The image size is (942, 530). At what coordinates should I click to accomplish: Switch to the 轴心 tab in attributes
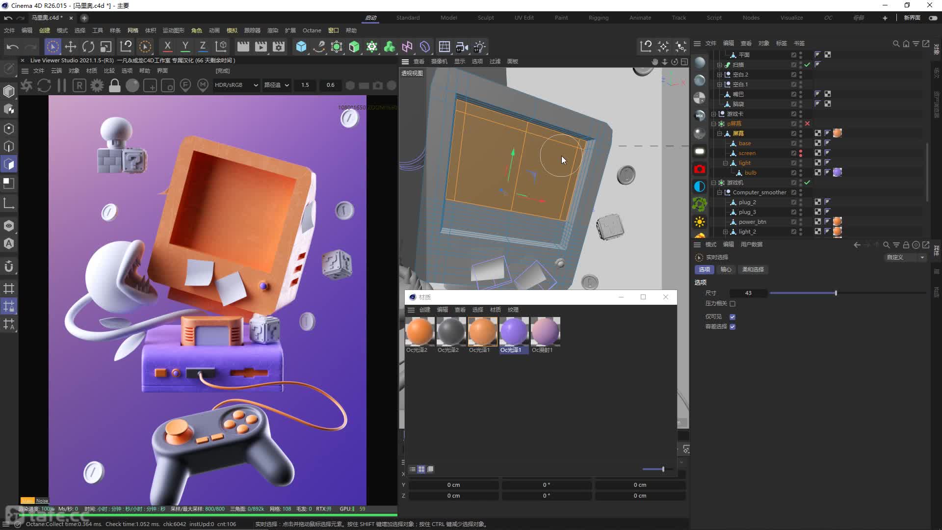pyautogui.click(x=726, y=269)
